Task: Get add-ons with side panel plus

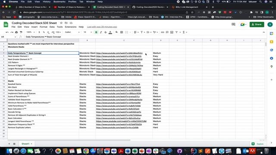Action: tap(271, 80)
